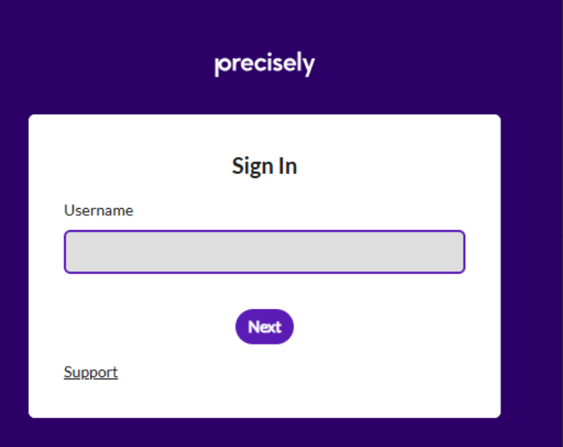The height and width of the screenshot is (447, 563).
Task: Hit the rounded Next pill button
Action: pyautogui.click(x=264, y=327)
